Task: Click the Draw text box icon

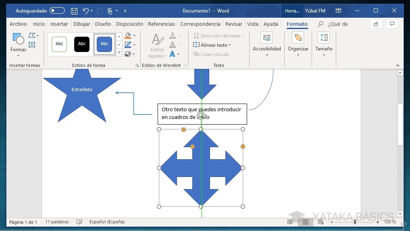Action: click(x=32, y=45)
